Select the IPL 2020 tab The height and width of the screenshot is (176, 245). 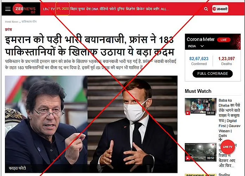coord(63,9)
